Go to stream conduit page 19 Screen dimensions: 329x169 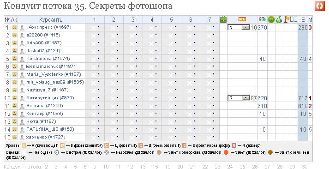coord(167,167)
